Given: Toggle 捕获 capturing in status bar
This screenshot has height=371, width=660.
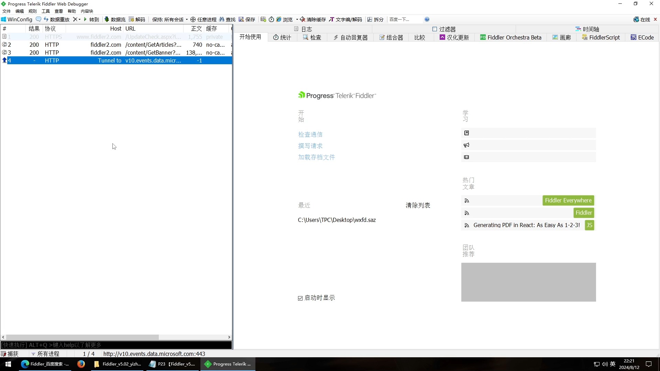Looking at the screenshot, I should (10, 354).
